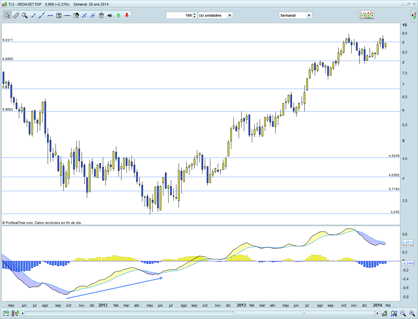Click the 150 units input field
The image size is (418, 319).
(x=180, y=15)
